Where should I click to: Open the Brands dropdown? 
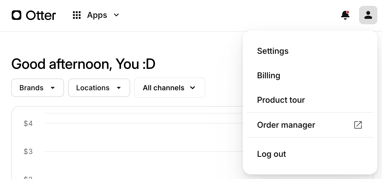pyautogui.click(x=37, y=88)
